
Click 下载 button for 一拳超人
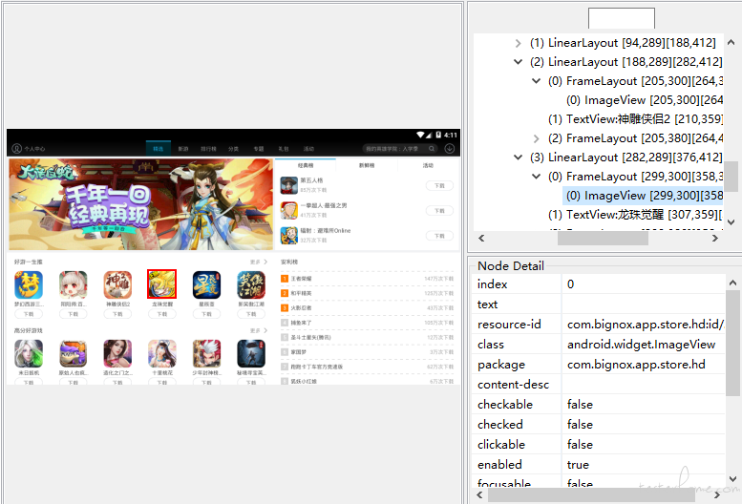[x=439, y=210]
